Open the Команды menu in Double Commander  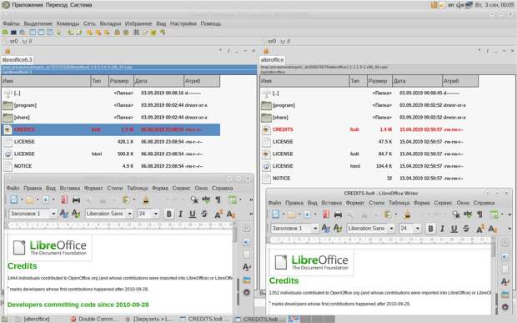(x=68, y=23)
